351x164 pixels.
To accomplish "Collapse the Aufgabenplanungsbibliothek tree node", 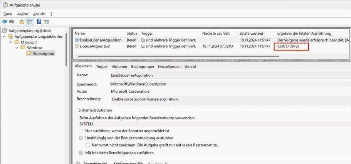I will pos(4,36).
